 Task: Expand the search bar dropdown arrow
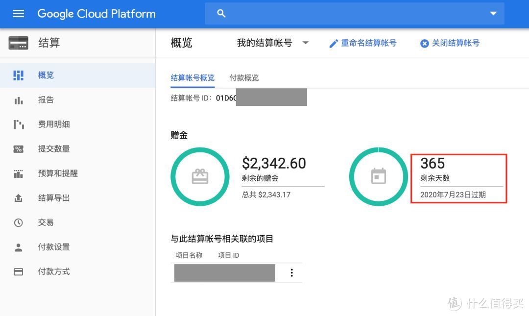[x=493, y=14]
